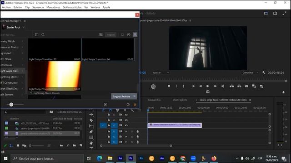Open the Completa playback resolution dropdown

(x=250, y=72)
